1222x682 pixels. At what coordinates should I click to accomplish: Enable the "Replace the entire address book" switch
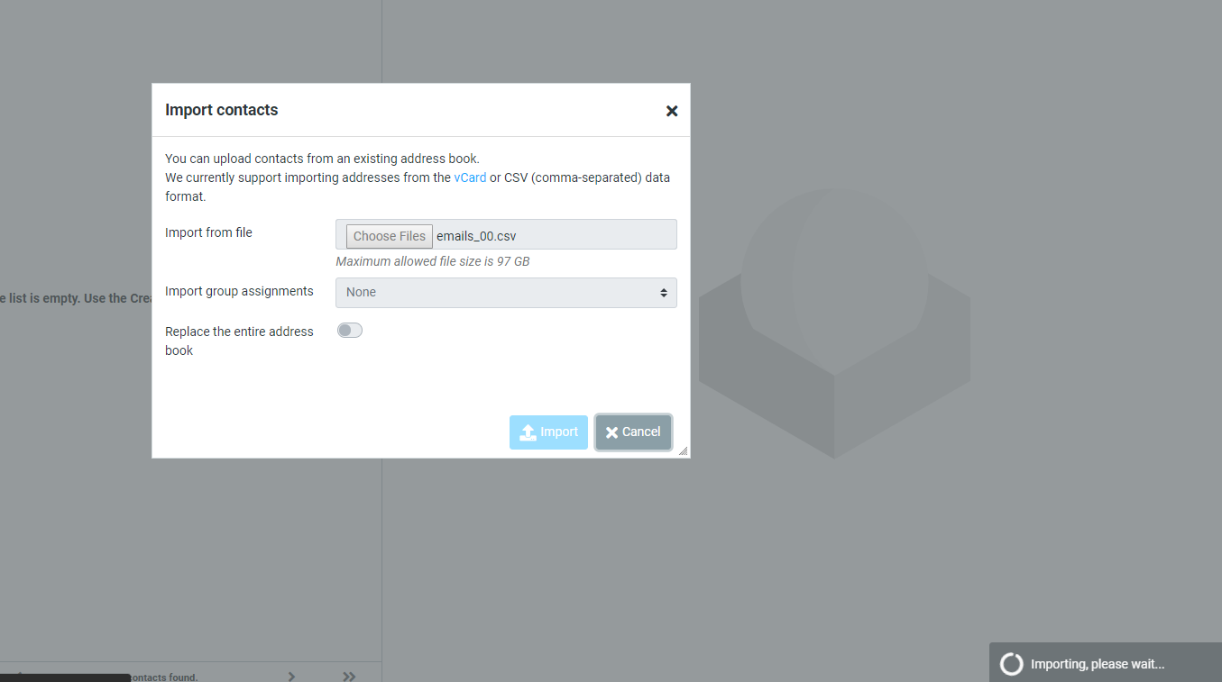tap(349, 330)
